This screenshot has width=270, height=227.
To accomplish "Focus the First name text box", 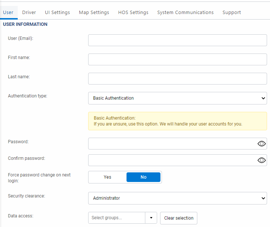I will [177, 59].
